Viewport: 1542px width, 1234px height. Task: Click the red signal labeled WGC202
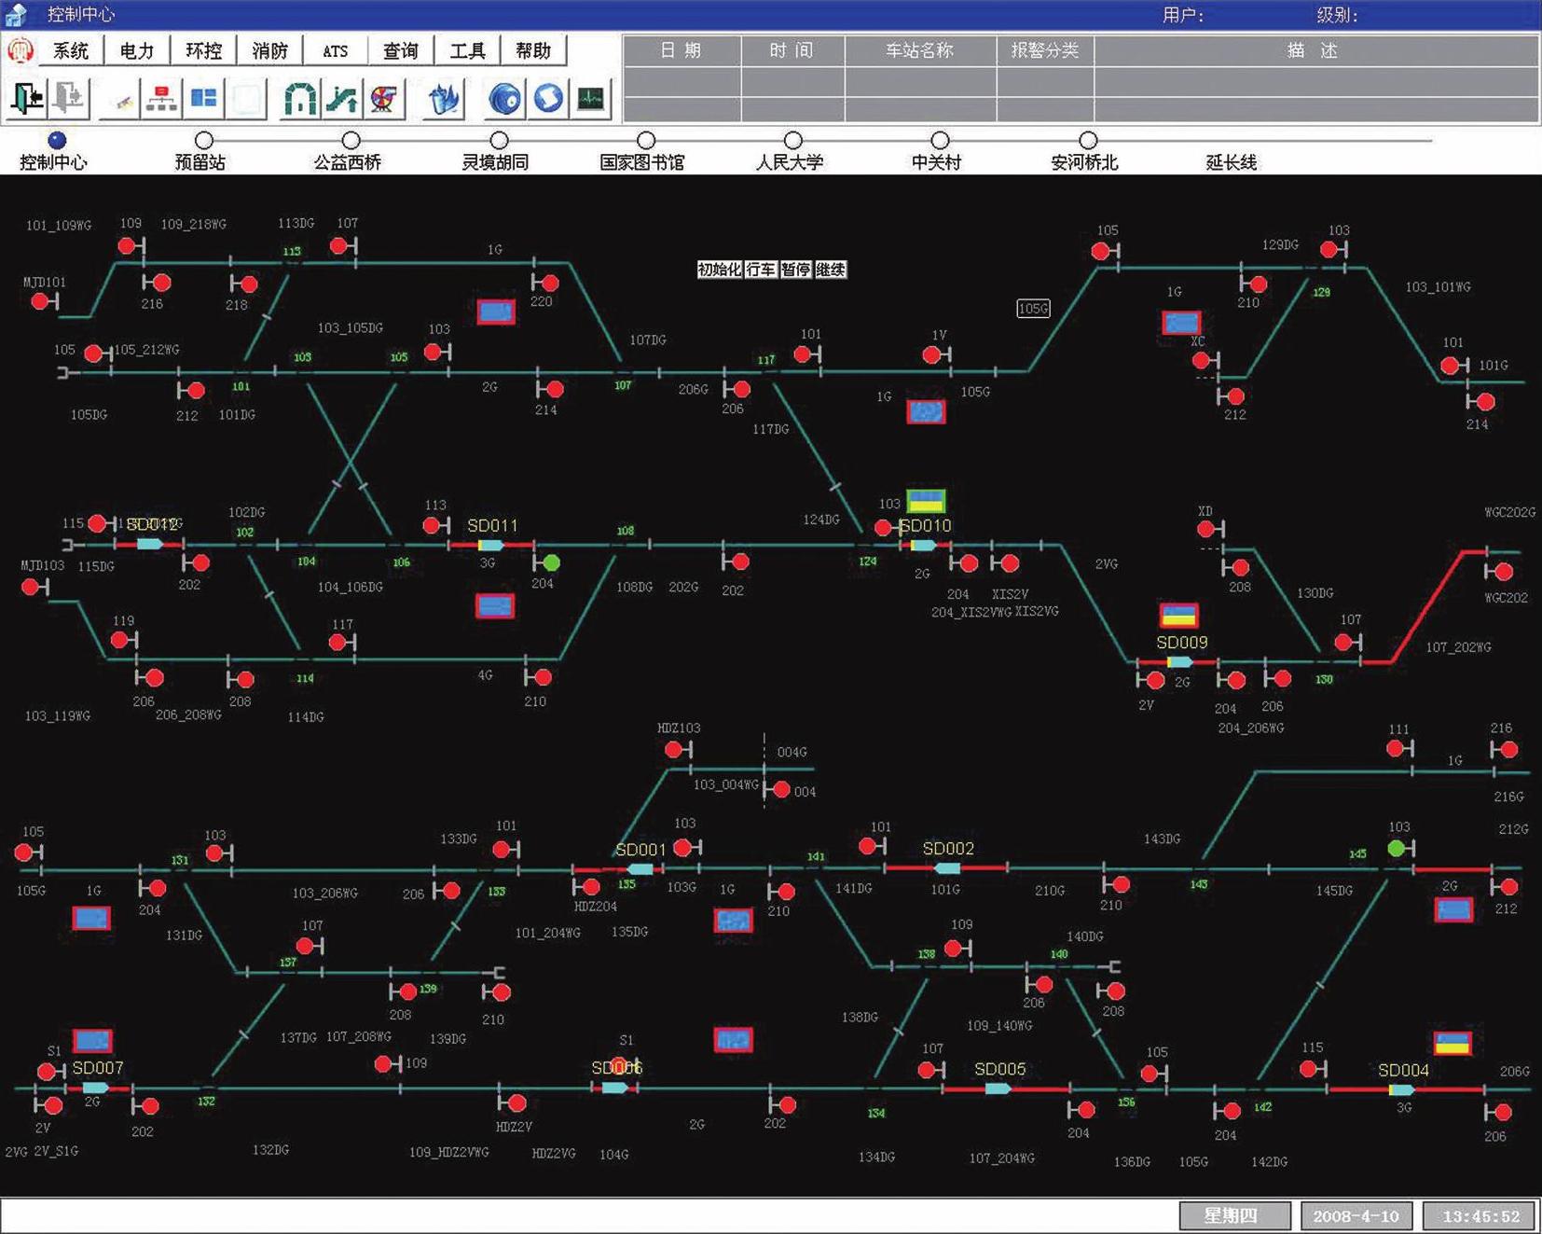[x=1503, y=571]
